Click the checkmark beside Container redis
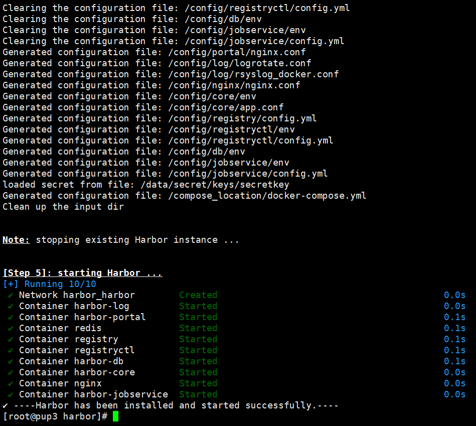476x426 pixels. click(11, 328)
